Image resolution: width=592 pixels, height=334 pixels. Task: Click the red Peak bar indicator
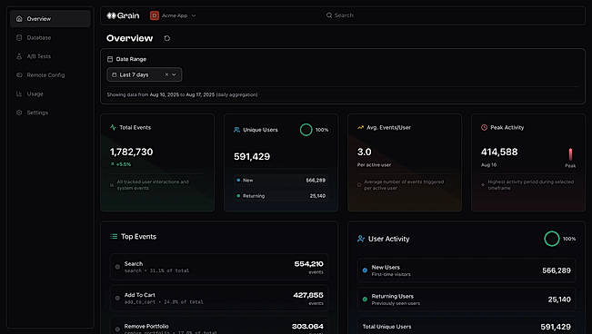pyautogui.click(x=570, y=154)
